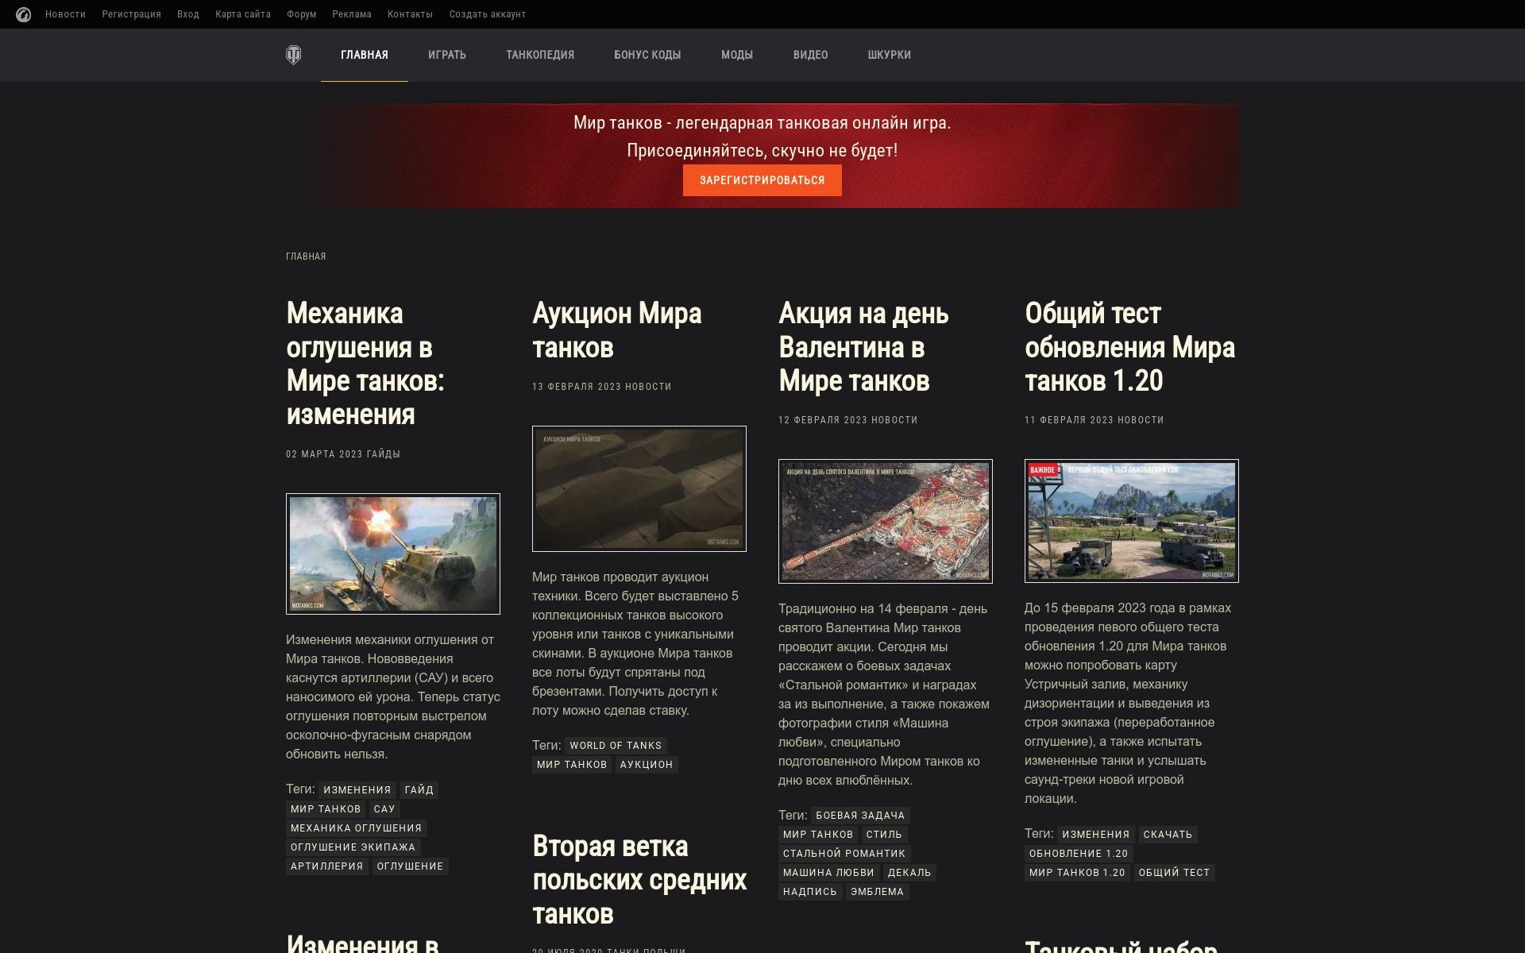Screen dimensions: 1525x953
Task: Select the АРТИЛЛЕРИЯ tag
Action: [326, 866]
